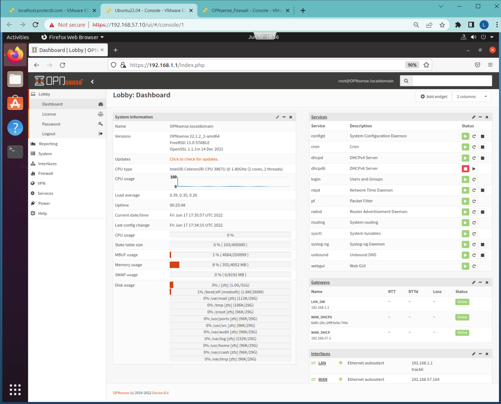Click the License scales icon
This screenshot has height=404, width=501.
pyautogui.click(x=100, y=114)
